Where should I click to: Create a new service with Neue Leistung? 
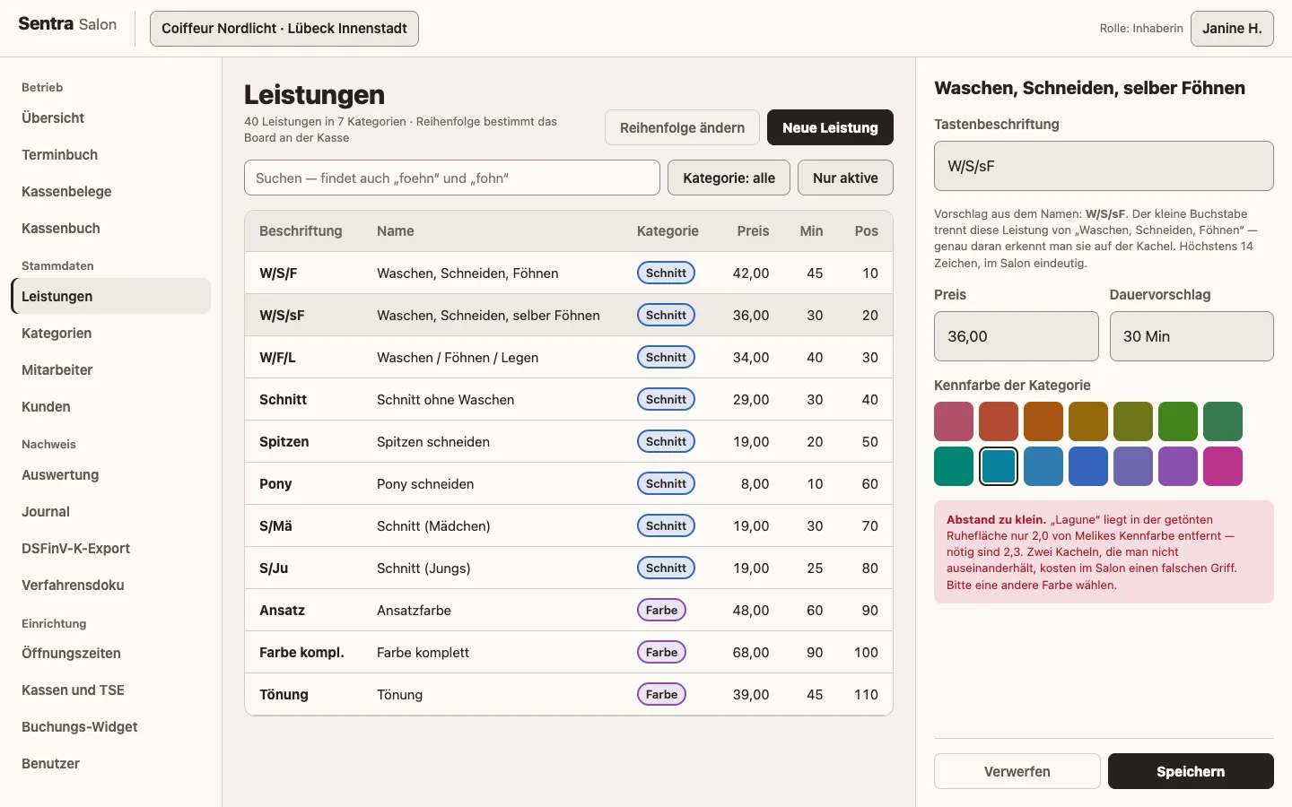(830, 127)
